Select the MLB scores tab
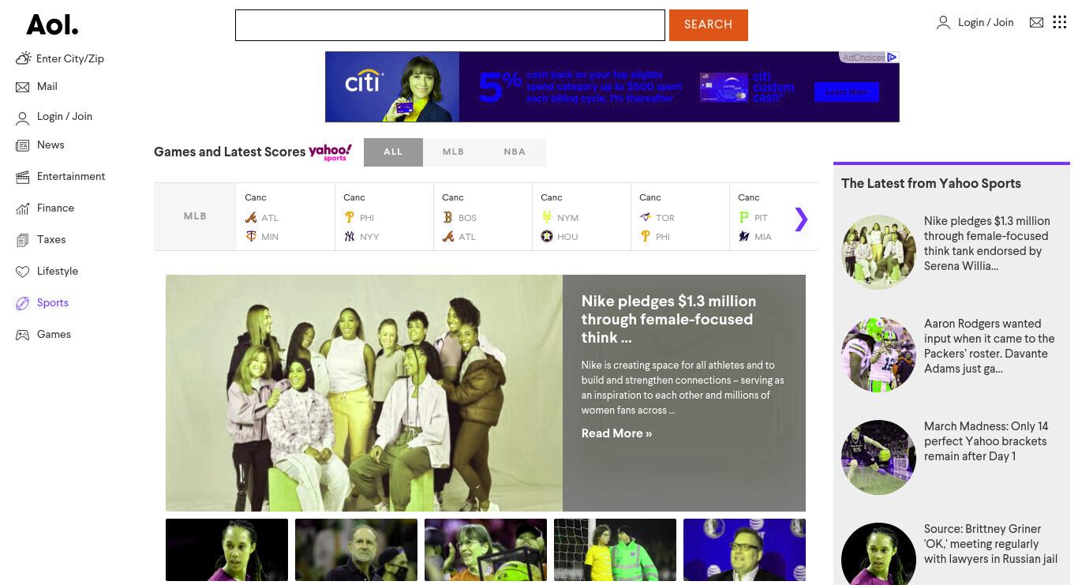The height and width of the screenshot is (585, 1078). tap(453, 152)
